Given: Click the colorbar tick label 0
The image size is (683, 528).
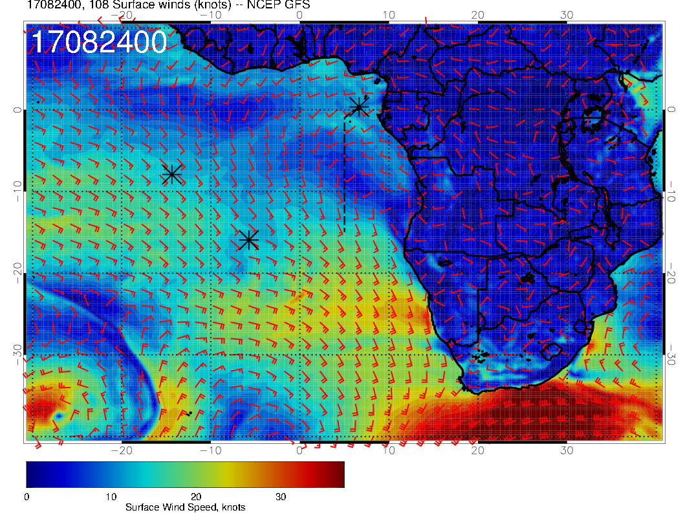Looking at the screenshot, I should point(27,497).
